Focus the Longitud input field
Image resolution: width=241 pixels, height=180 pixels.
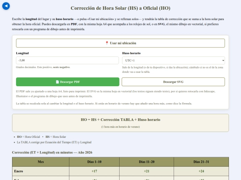pos(67,60)
